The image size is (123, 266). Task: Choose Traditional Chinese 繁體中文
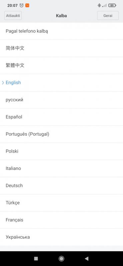(61, 66)
